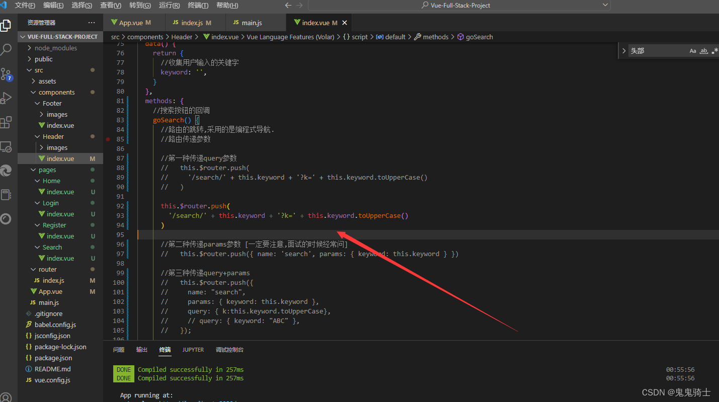Screen dimensions: 719x402
Task: Toggle match whole word in find box
Action: (704, 51)
